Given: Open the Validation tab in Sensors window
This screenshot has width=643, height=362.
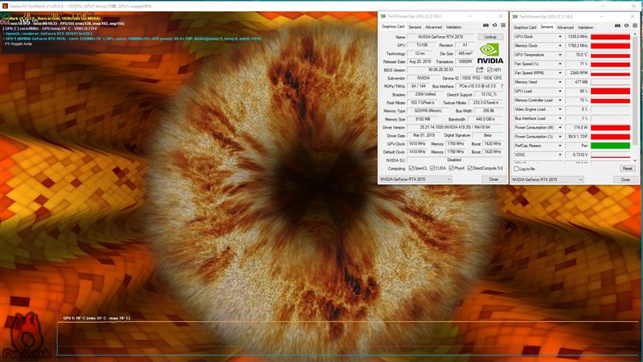Looking at the screenshot, I should (586, 27).
